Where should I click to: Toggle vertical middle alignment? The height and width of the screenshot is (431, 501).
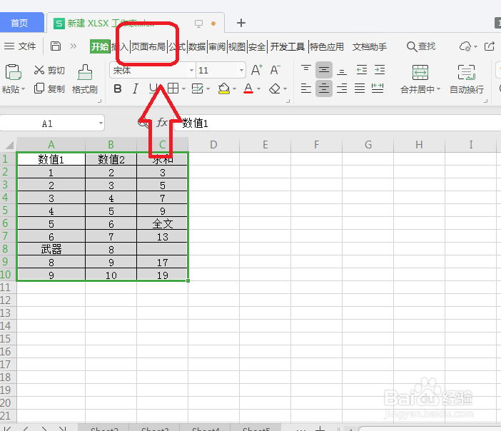click(324, 70)
